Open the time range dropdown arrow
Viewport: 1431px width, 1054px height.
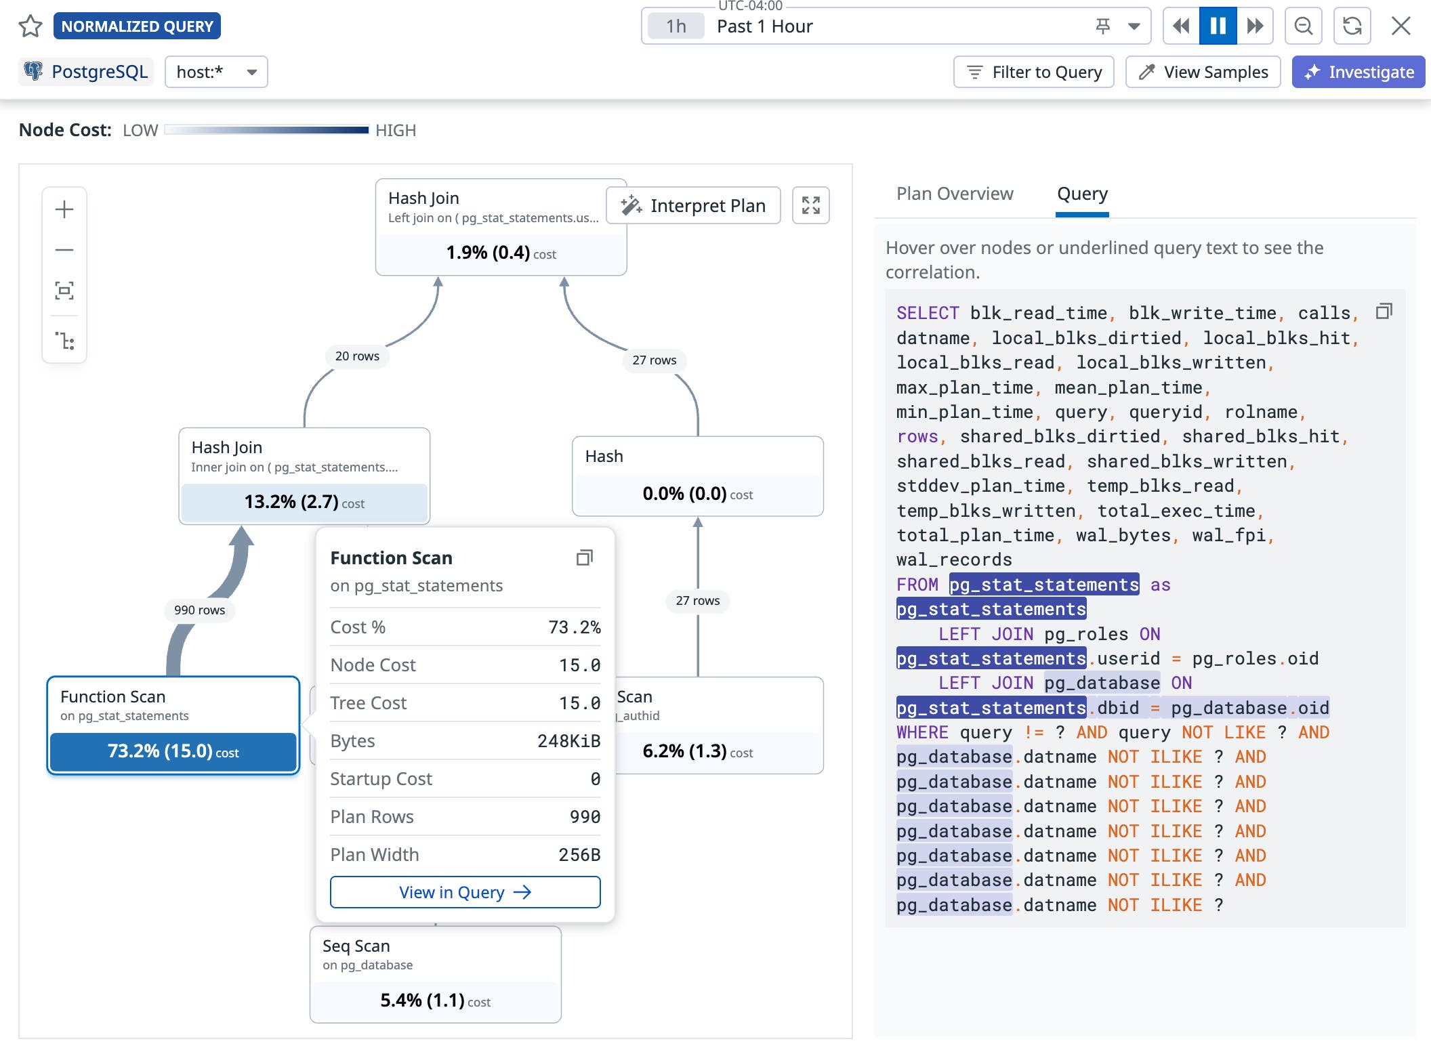tap(1134, 26)
